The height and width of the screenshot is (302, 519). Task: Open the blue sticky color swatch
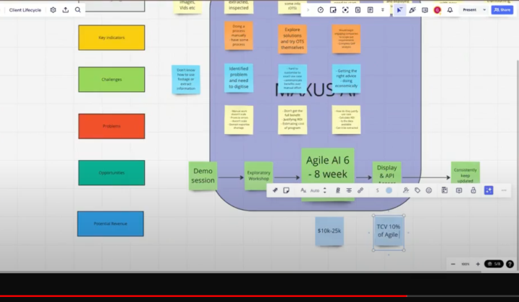[389, 190]
